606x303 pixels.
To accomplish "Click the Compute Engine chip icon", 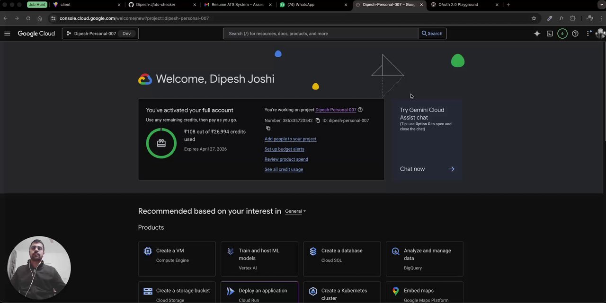I will coord(148,251).
